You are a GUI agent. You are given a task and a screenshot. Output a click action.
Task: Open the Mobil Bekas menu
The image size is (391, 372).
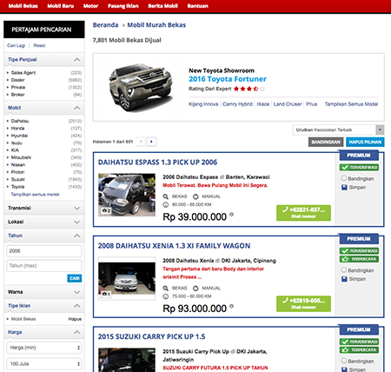(x=23, y=6)
